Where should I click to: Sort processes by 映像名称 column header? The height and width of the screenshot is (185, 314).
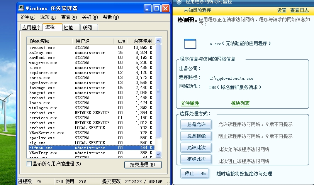point(49,41)
